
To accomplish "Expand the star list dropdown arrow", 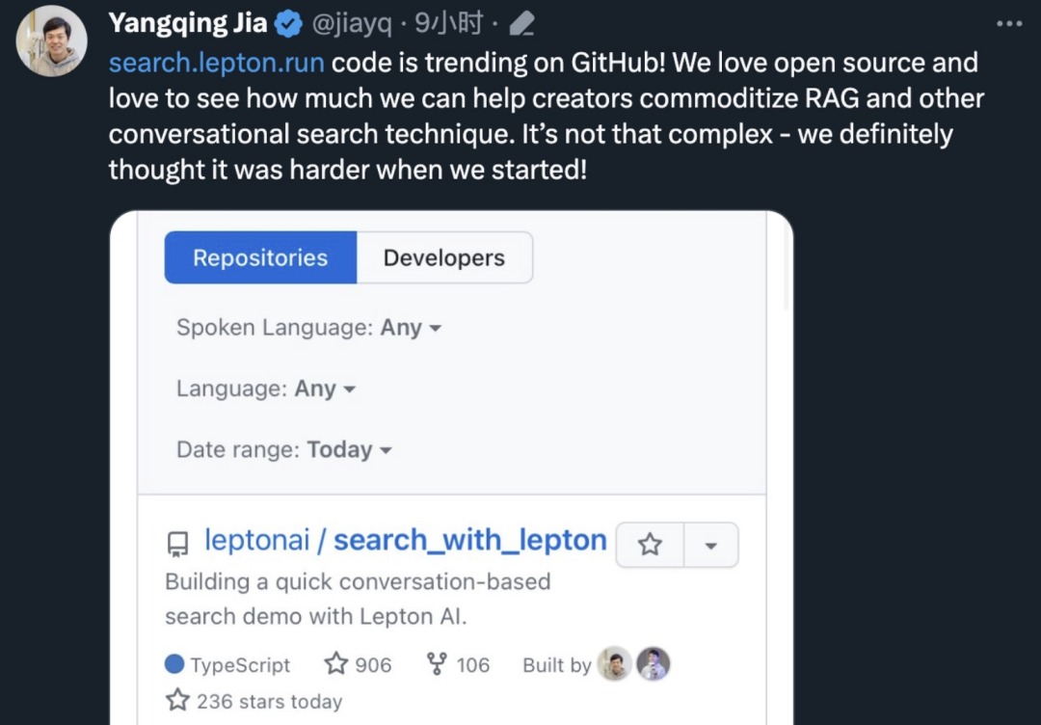I will (711, 545).
